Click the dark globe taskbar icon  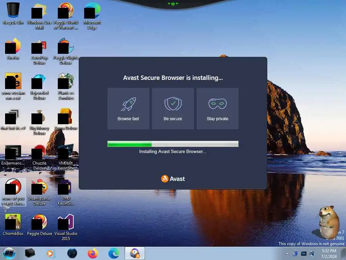72,253
